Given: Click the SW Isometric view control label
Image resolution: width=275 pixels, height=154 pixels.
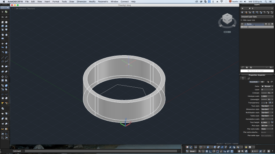Looking at the screenshot, I should 21,9.
